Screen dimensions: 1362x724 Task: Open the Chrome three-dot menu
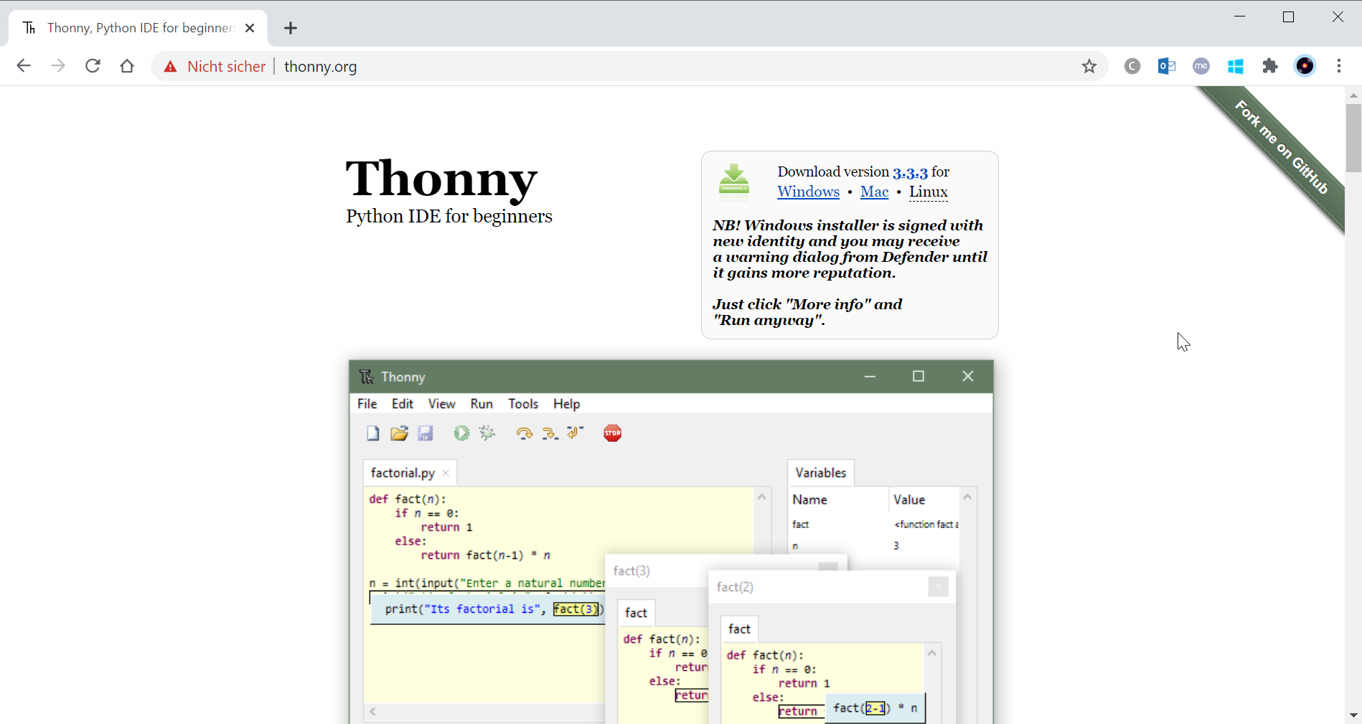coord(1339,67)
